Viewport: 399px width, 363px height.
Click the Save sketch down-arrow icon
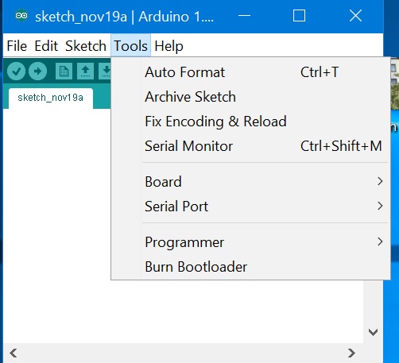[105, 71]
